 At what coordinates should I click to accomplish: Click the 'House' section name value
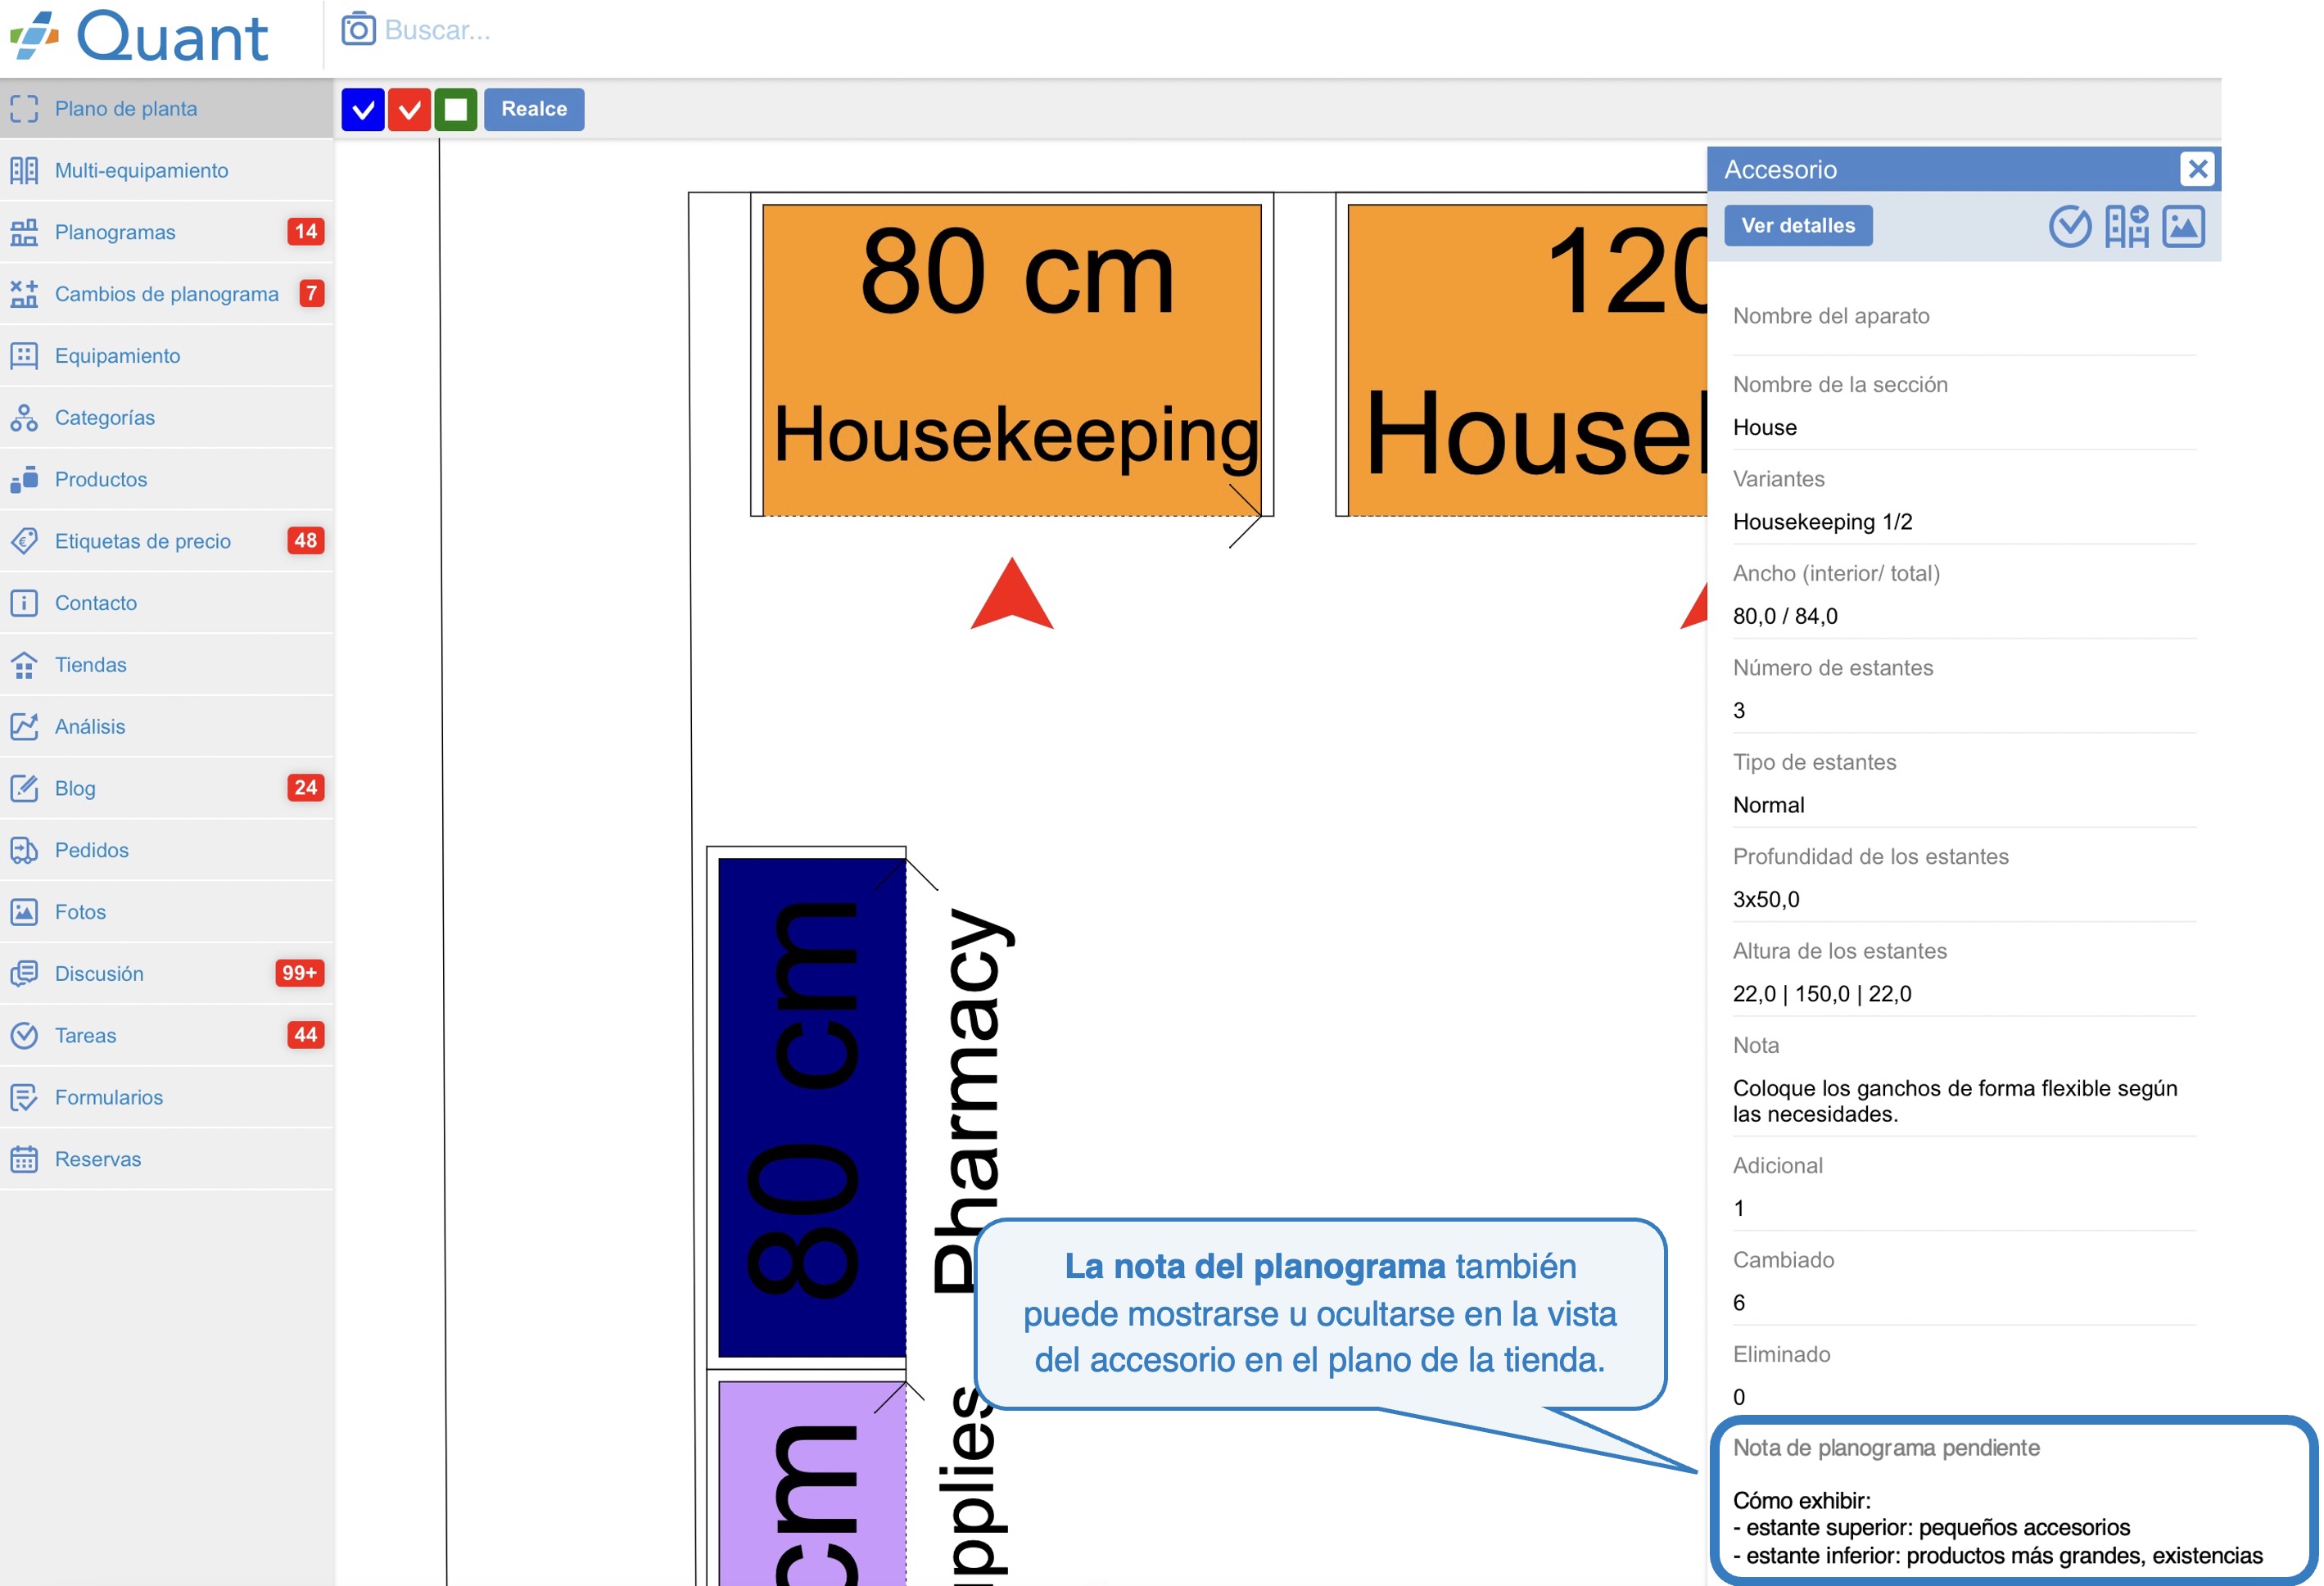click(x=1765, y=428)
